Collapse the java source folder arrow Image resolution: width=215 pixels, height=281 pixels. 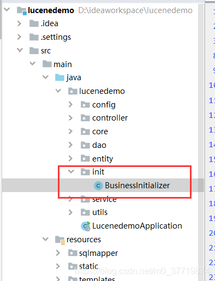tap(45, 77)
